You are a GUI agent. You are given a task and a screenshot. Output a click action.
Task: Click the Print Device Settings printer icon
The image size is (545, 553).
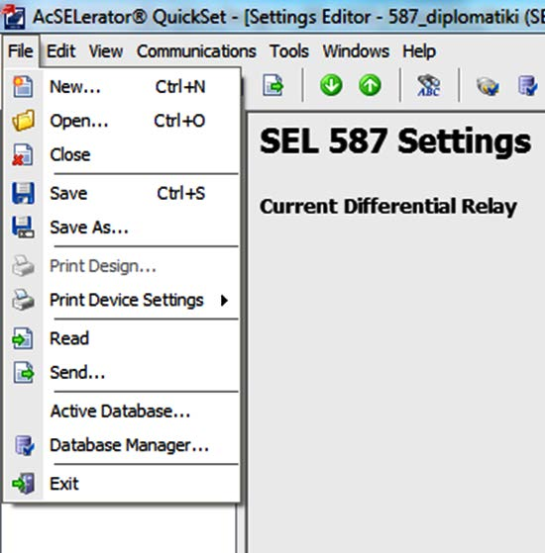coord(23,300)
